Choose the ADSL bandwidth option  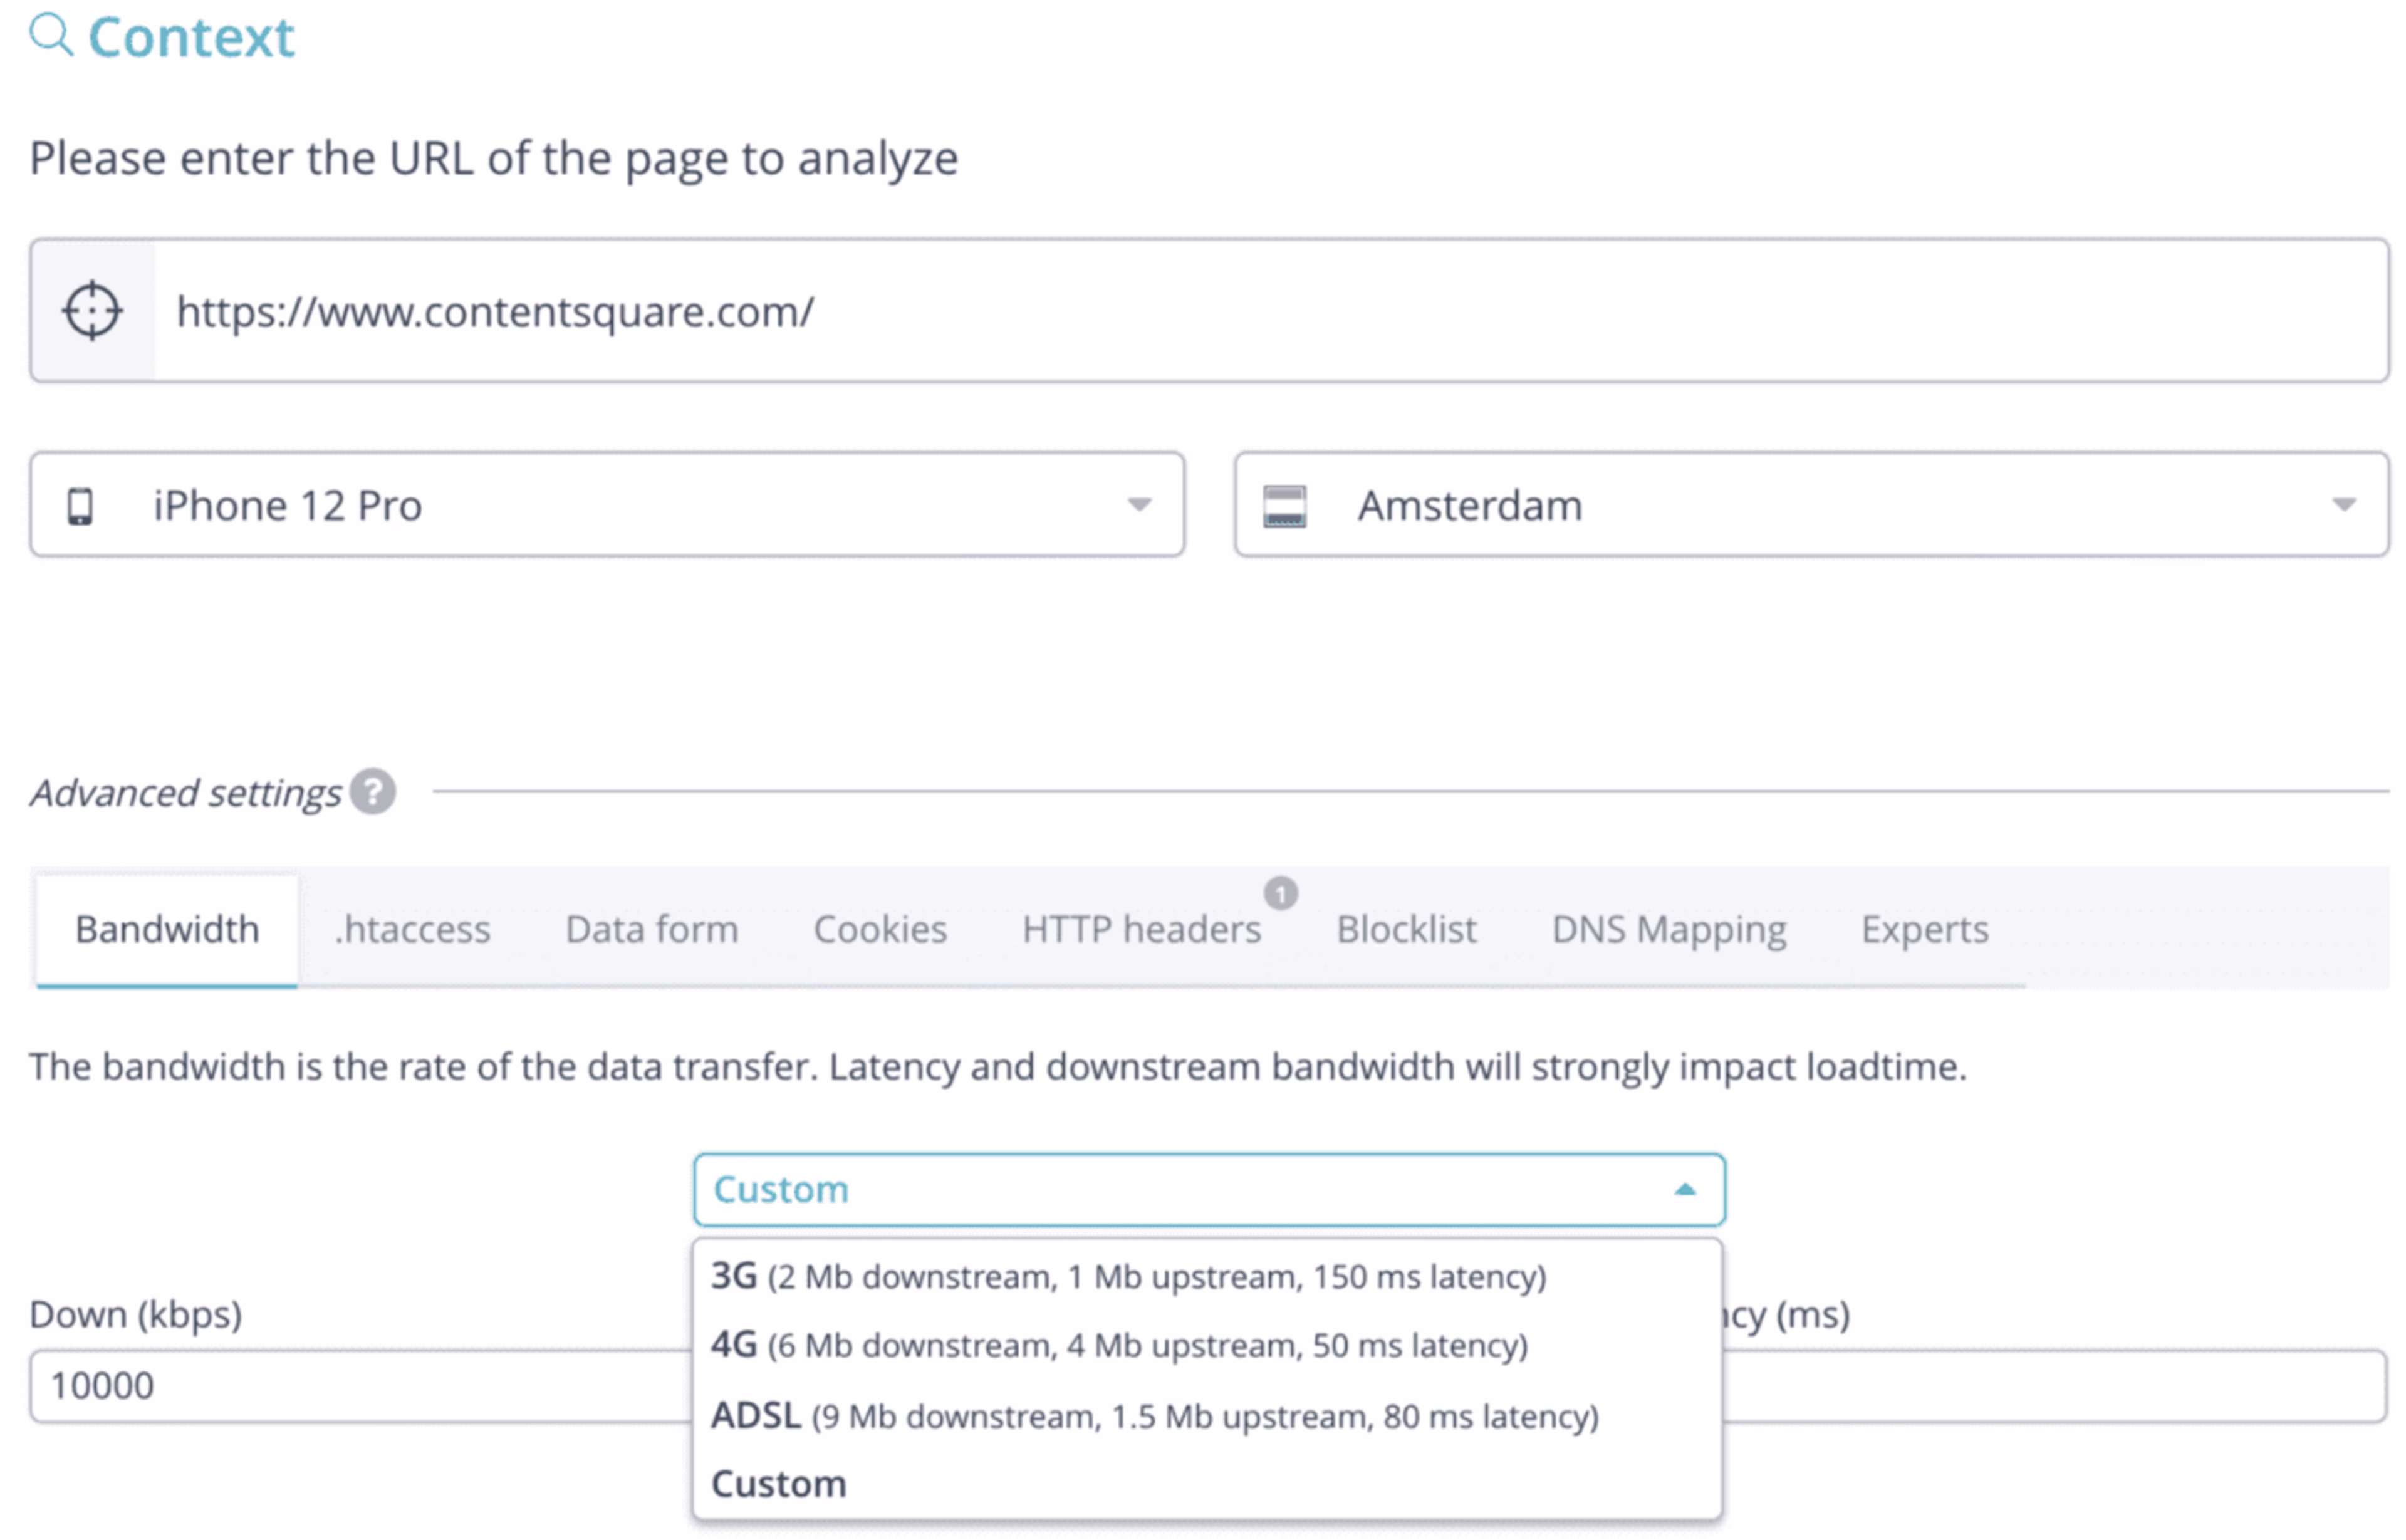pyautogui.click(x=1207, y=1417)
